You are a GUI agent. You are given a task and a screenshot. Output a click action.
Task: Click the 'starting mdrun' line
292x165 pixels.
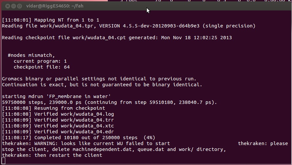[x=56, y=96]
